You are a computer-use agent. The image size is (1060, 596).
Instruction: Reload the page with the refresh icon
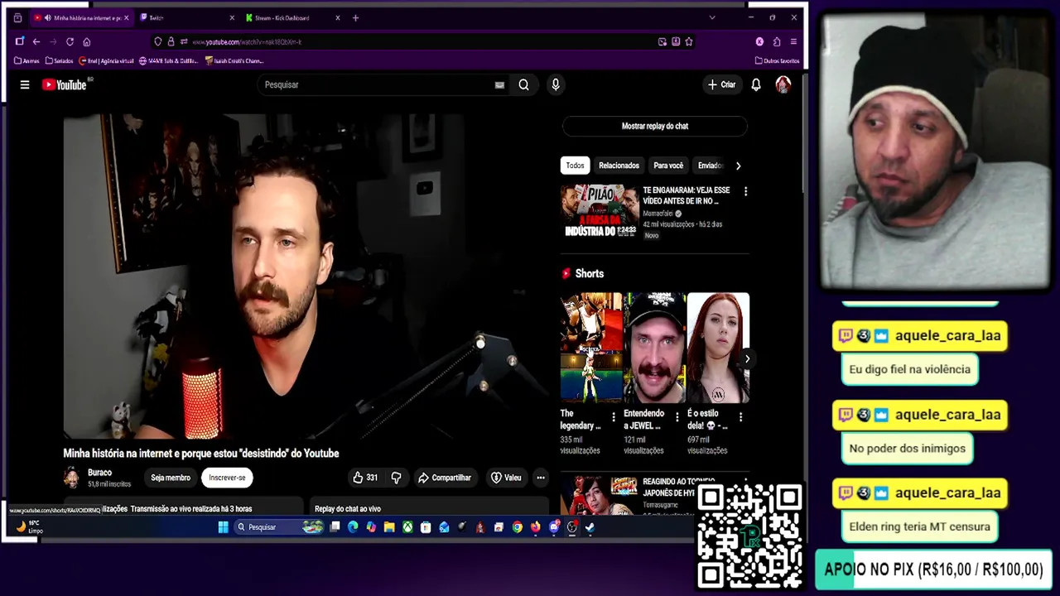[70, 41]
